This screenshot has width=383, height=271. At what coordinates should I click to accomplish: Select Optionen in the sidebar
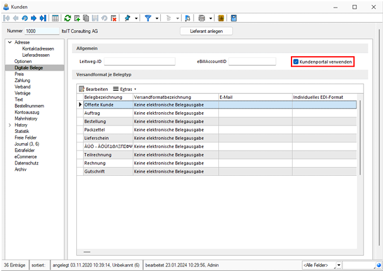pos(23,61)
